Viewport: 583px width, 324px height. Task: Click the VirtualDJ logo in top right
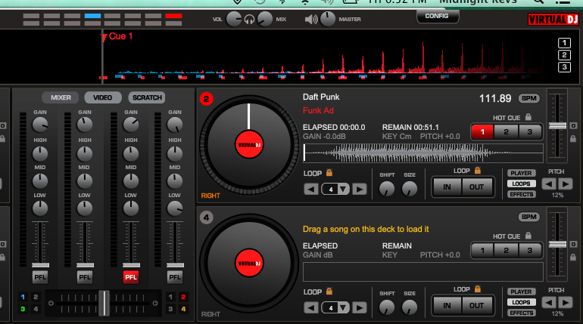553,18
